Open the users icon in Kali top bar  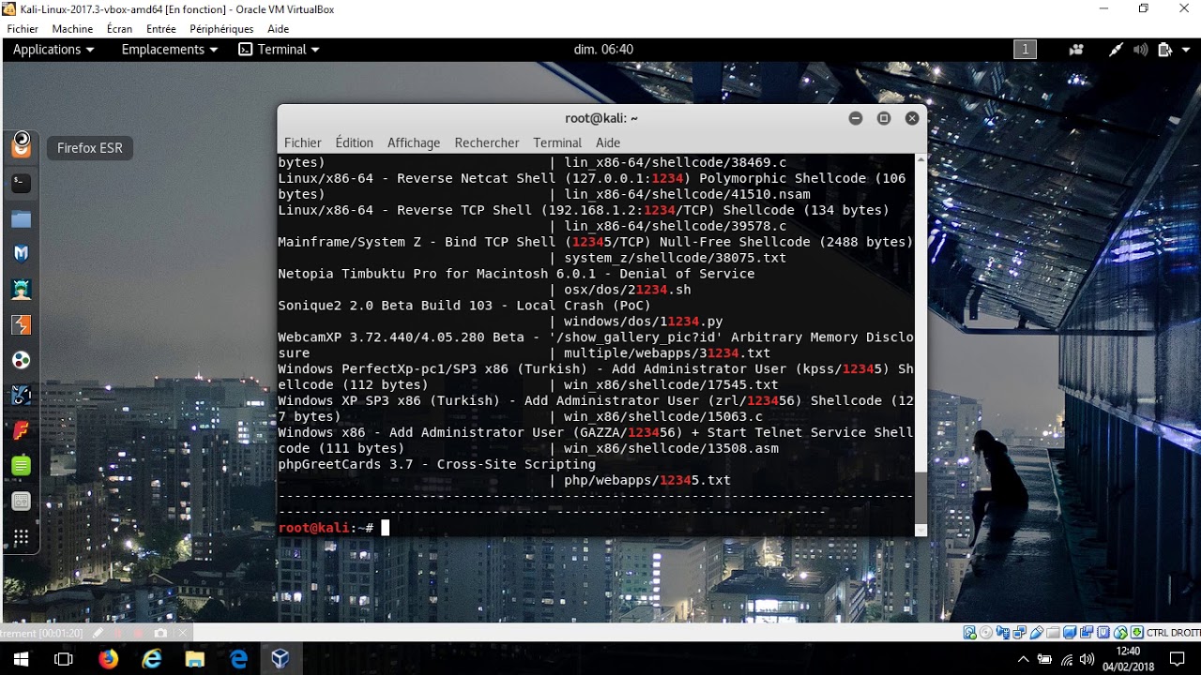click(1076, 50)
